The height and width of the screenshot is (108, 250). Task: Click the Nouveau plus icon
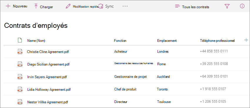(8, 6)
